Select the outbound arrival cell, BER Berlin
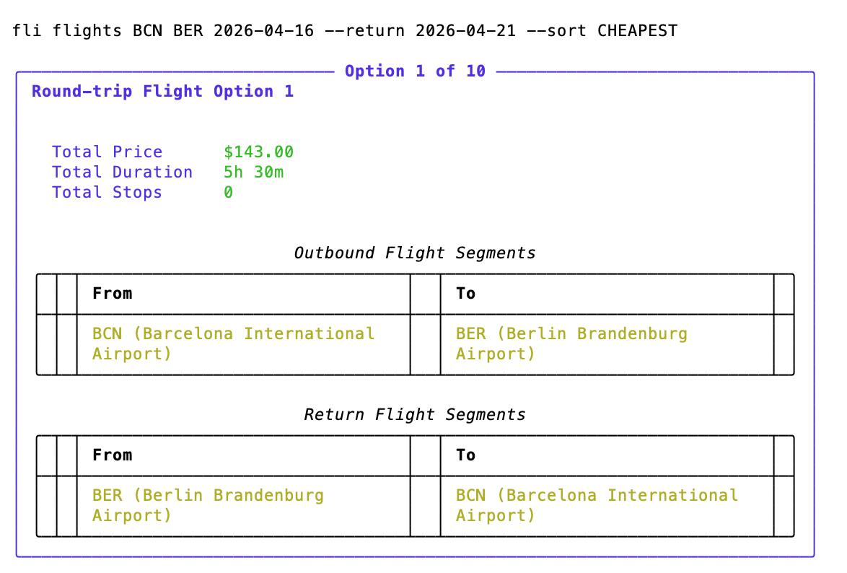The width and height of the screenshot is (847, 573). tap(571, 344)
